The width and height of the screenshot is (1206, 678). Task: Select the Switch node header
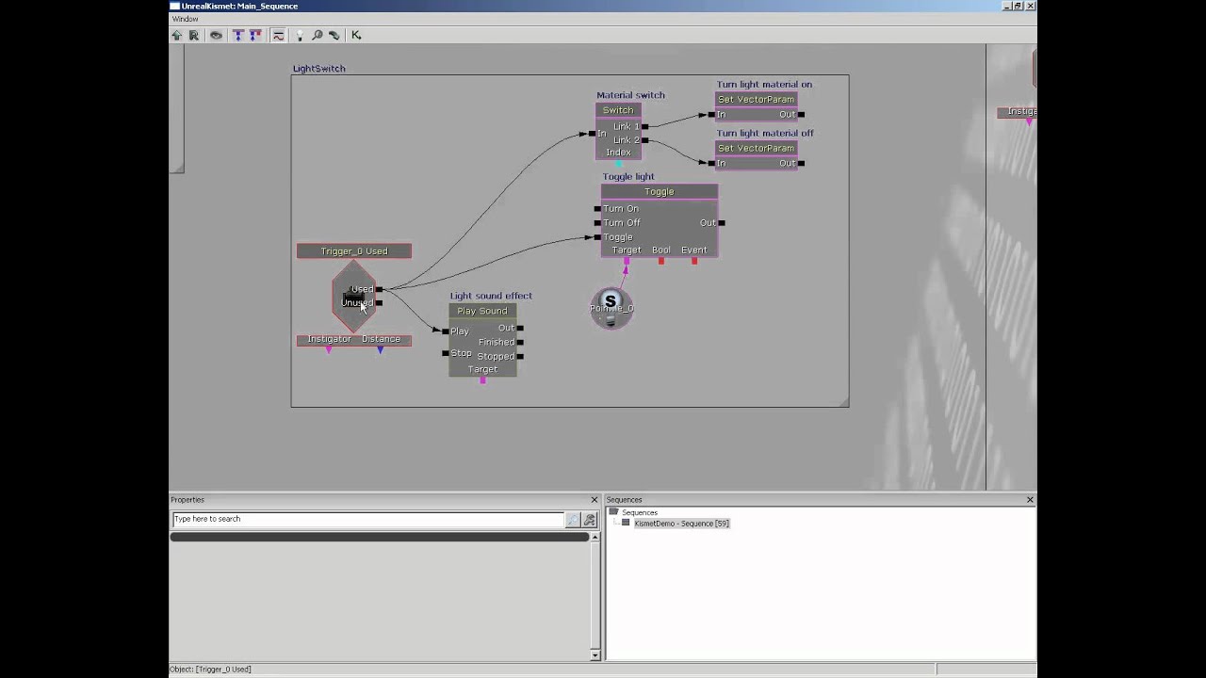pyautogui.click(x=618, y=110)
